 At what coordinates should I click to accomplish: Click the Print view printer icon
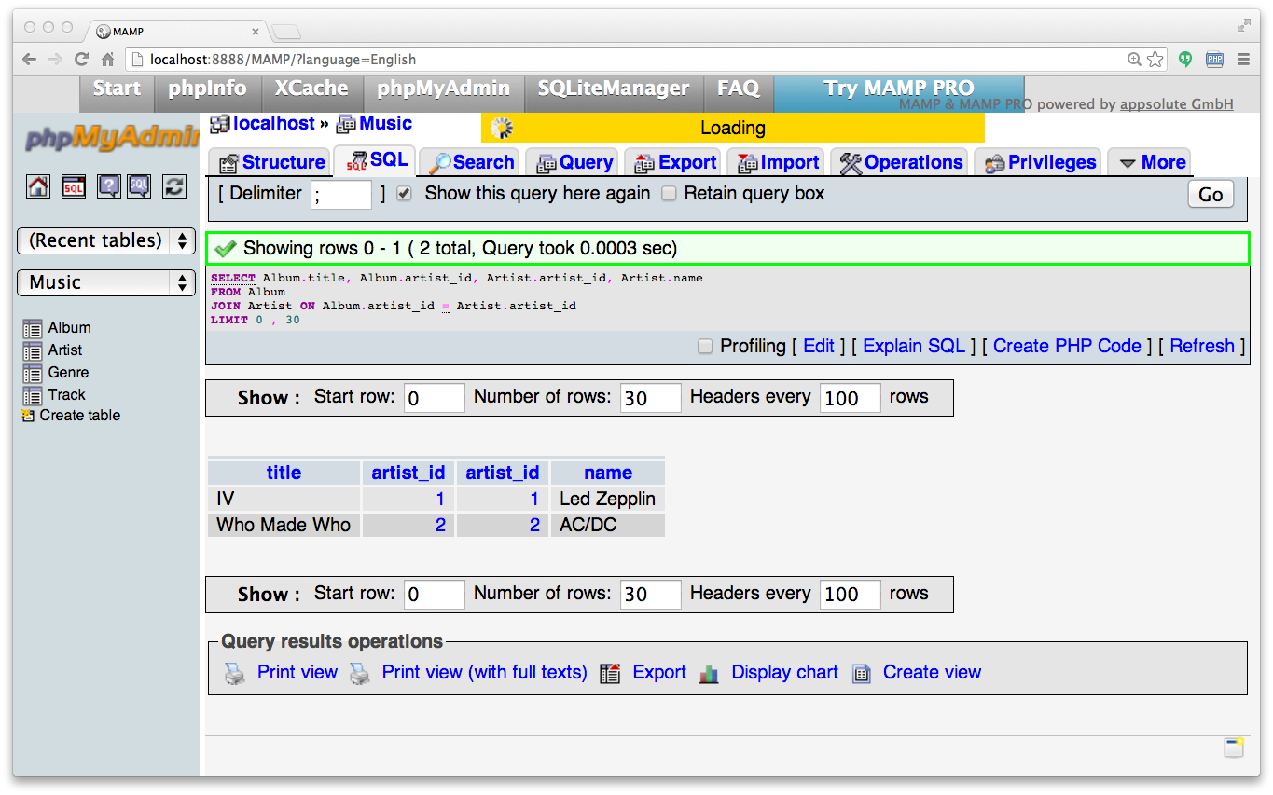coord(234,673)
